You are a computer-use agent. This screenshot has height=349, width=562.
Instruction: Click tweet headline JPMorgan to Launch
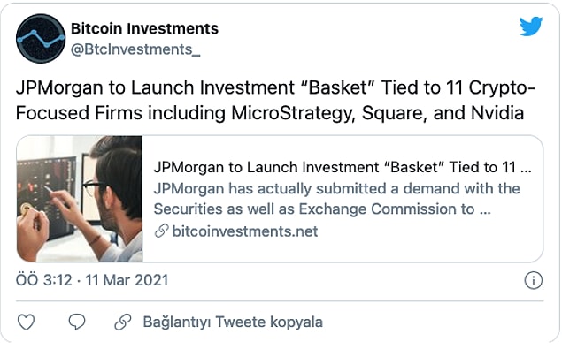click(105, 87)
